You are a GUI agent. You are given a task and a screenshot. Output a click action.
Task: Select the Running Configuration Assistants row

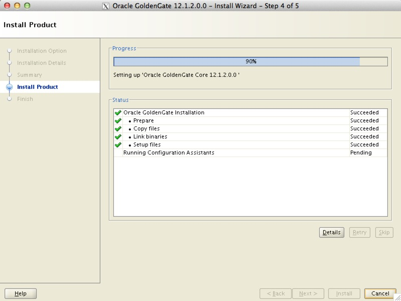coord(251,153)
